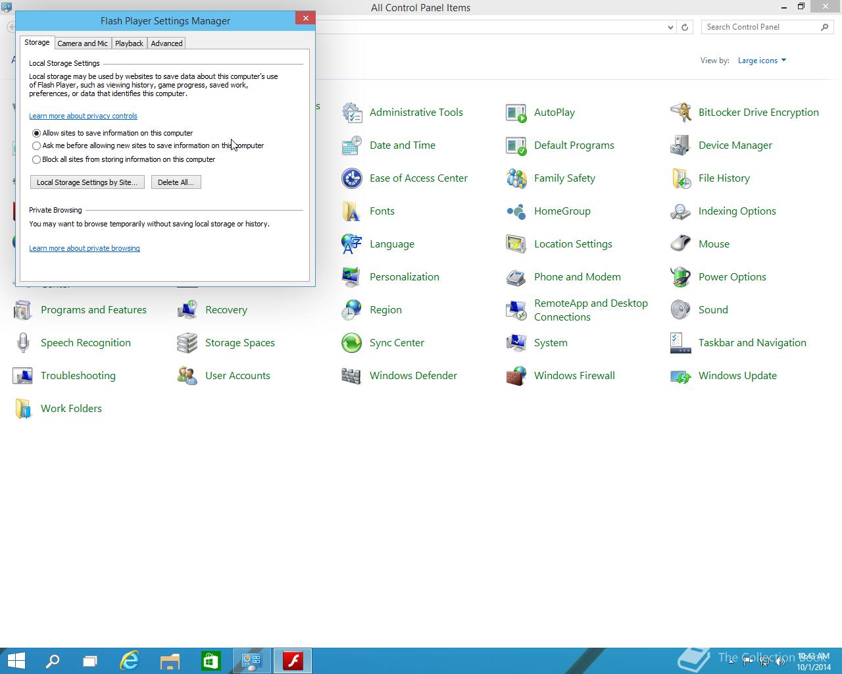Open Administrative Tools icon
Viewport: 842px width, 674px height.
click(x=352, y=113)
